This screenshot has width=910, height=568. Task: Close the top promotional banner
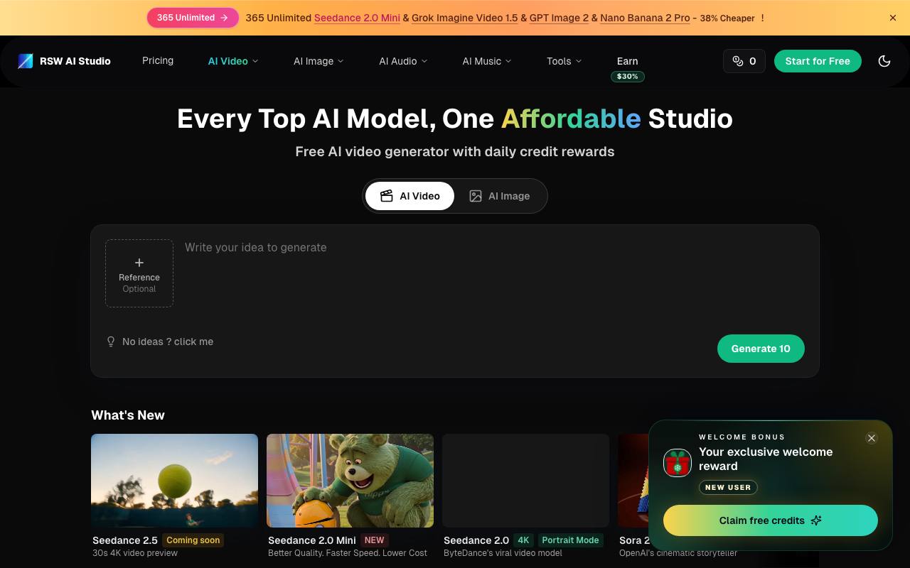(x=893, y=18)
